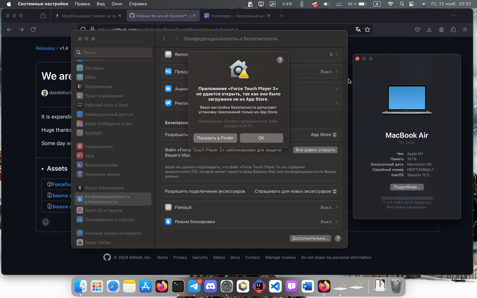Open Вид menu in the menu bar
Screen dimensions: 477x298
(x=101, y=4)
